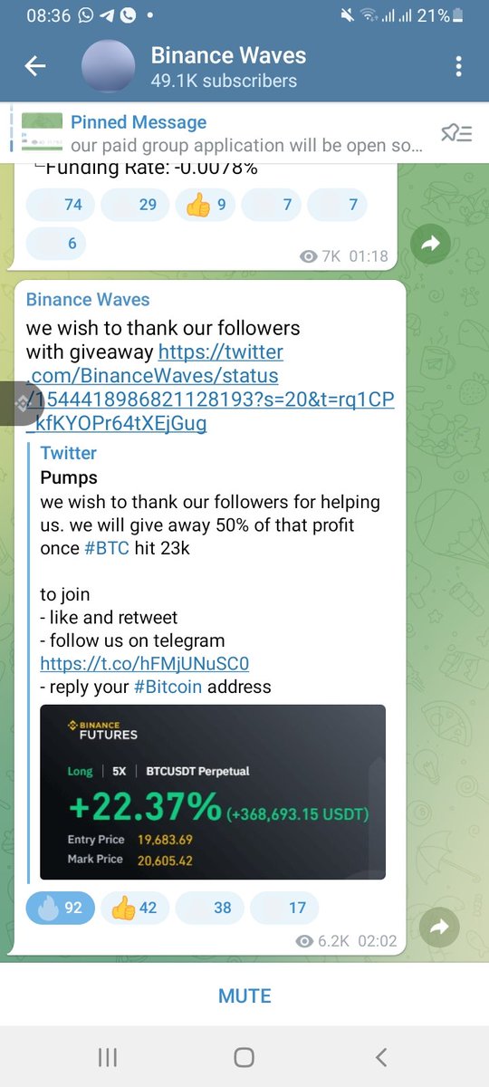The width and height of the screenshot is (489, 1087).
Task: Open Android recent apps button
Action: (108, 1056)
